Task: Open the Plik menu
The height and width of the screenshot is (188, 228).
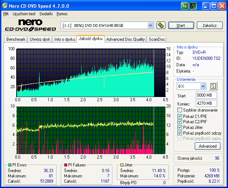Action: [x=6, y=14]
